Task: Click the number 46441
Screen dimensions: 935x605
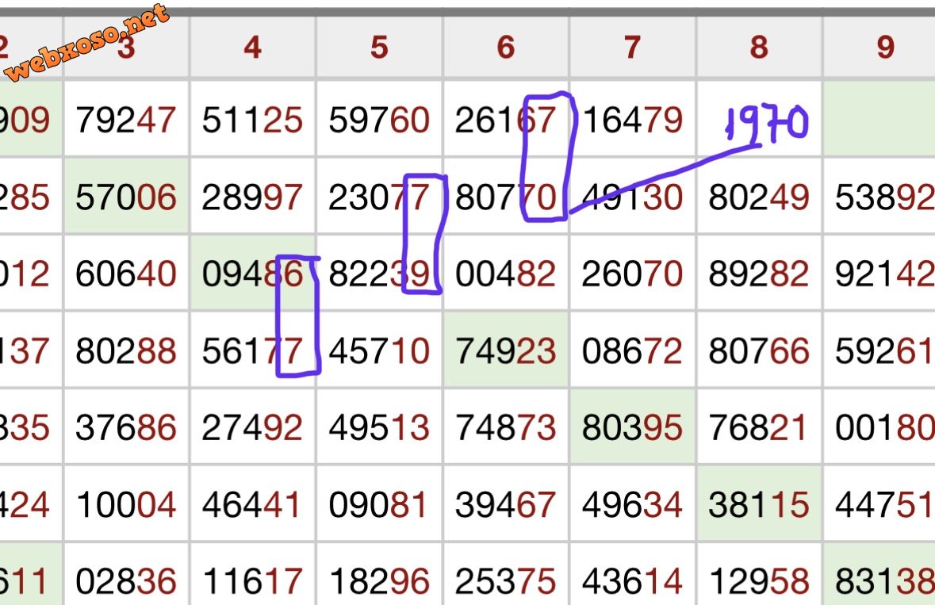Action: (251, 505)
